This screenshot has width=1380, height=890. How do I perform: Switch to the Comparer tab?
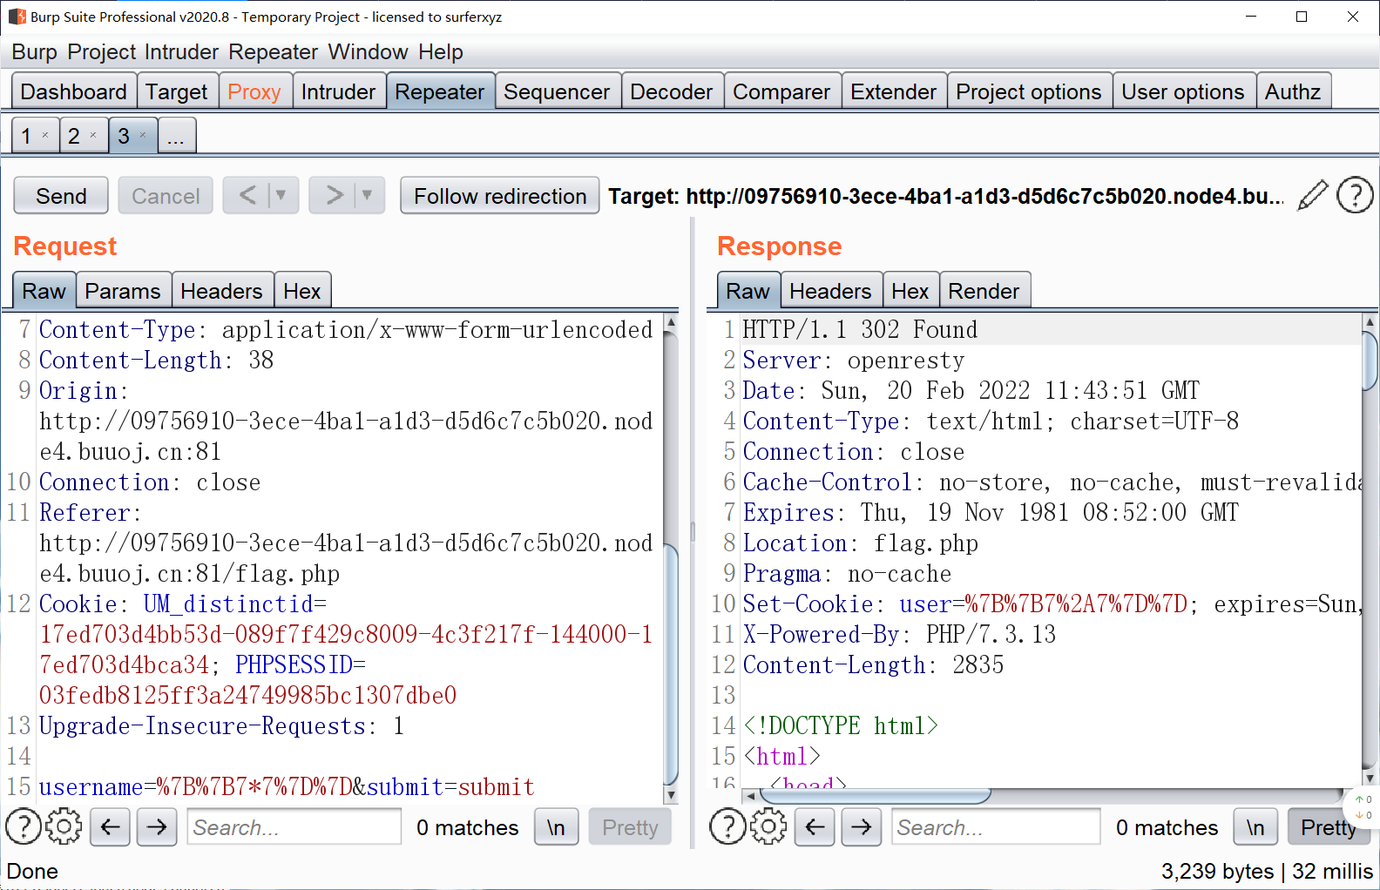tap(781, 91)
